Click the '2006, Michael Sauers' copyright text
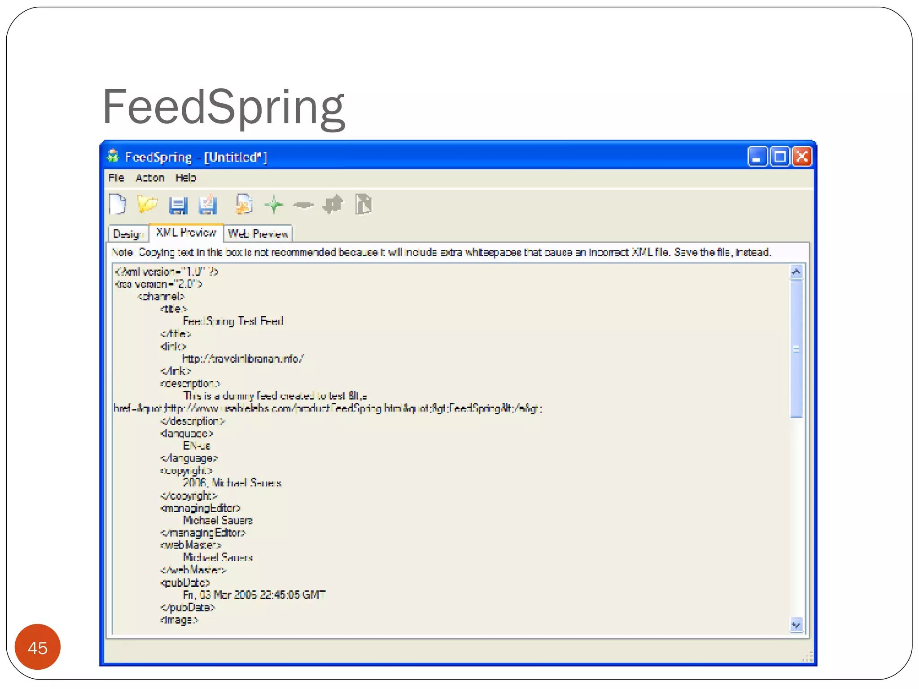This screenshot has height=689, width=919. point(232,483)
